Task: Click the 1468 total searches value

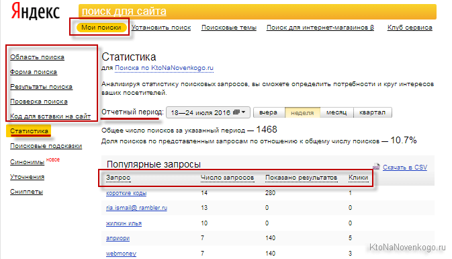Action: 267,129
